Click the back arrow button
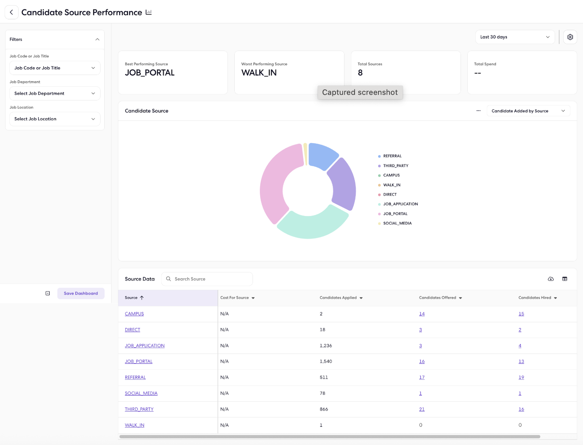 tap(11, 12)
